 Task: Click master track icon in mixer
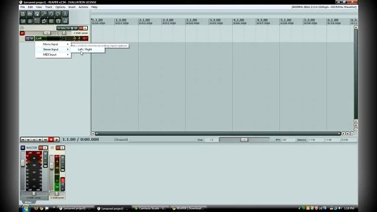[23, 148]
